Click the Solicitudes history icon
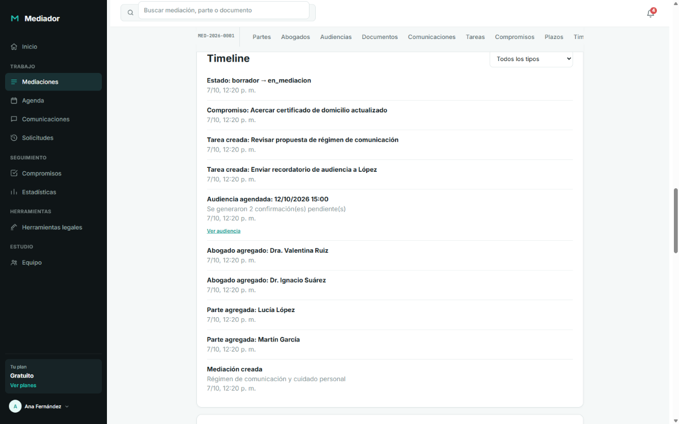 tap(14, 138)
